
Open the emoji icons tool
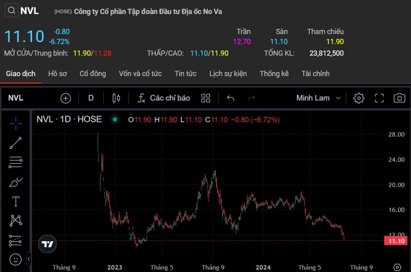point(16,260)
